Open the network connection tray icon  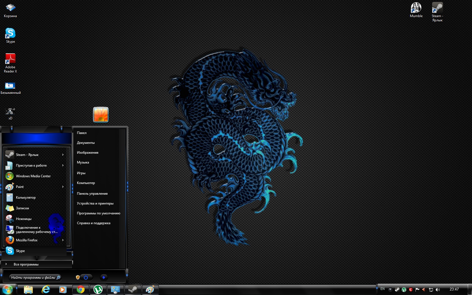point(431,290)
